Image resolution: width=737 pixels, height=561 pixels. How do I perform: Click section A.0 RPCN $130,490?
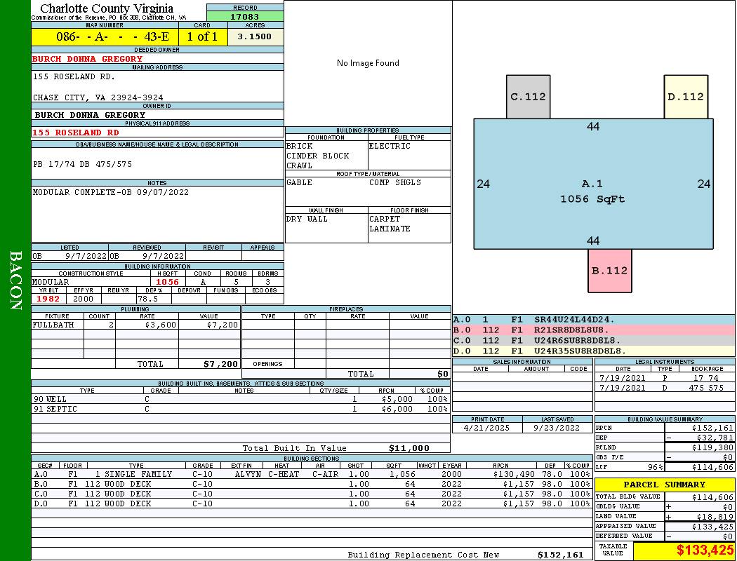tap(514, 474)
